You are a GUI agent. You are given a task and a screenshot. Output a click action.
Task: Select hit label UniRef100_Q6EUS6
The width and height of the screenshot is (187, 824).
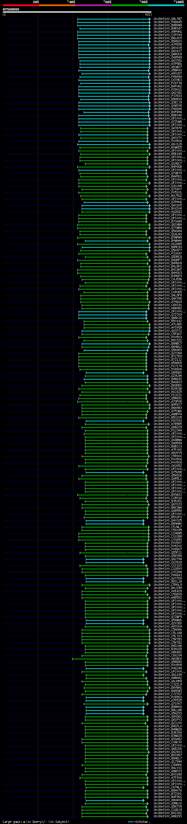coord(168,749)
